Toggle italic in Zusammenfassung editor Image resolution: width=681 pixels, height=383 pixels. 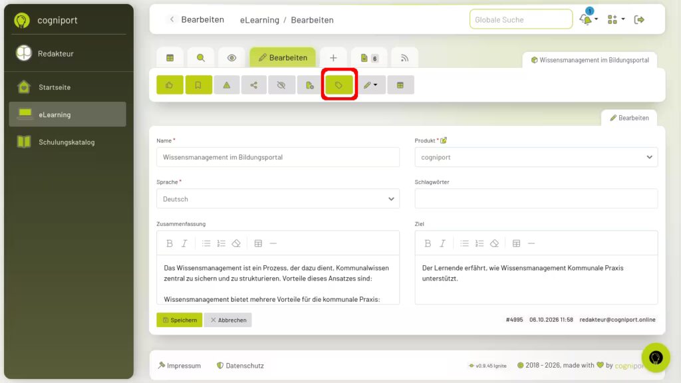[x=184, y=243]
